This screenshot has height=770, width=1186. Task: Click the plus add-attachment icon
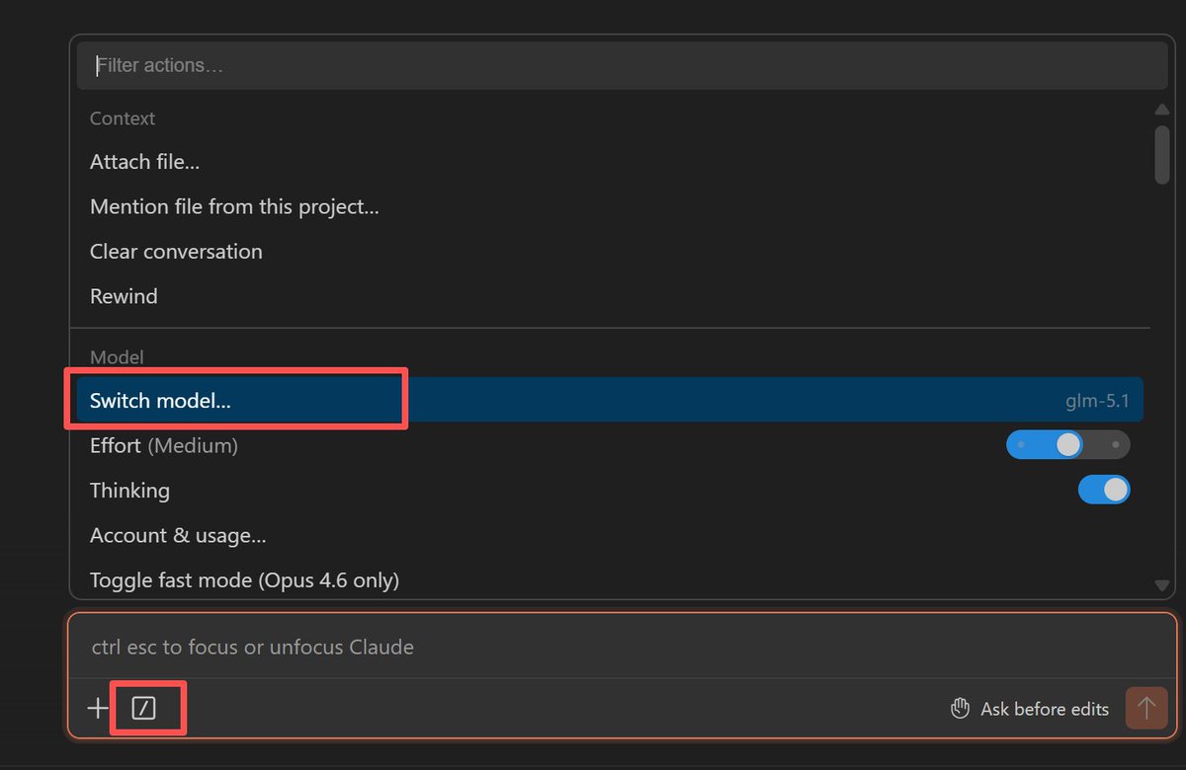[x=97, y=708]
